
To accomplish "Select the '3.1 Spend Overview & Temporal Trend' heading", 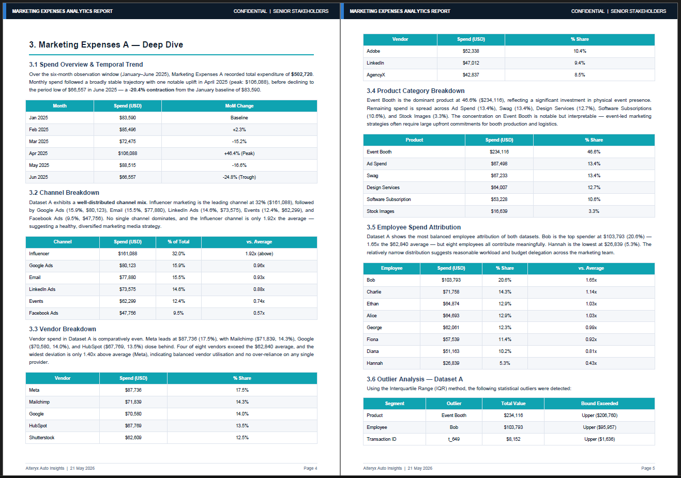I will pos(86,65).
